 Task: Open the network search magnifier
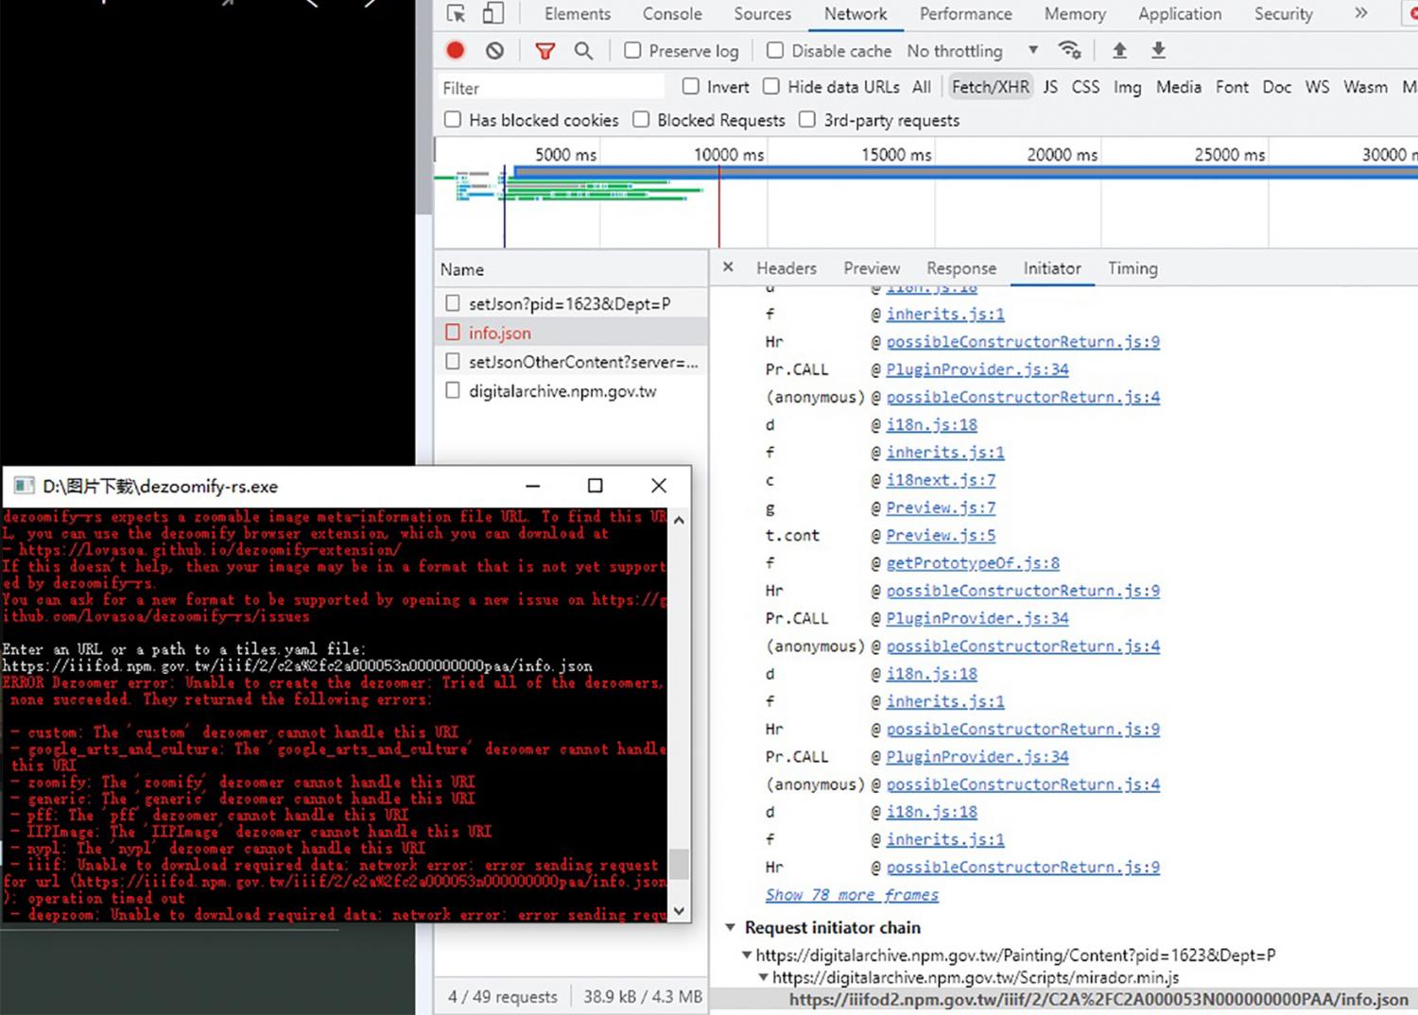(583, 51)
